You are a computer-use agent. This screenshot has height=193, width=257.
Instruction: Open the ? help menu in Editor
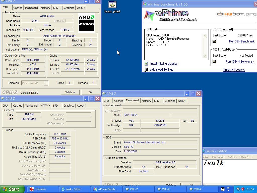pyautogui.click(x=252, y=157)
